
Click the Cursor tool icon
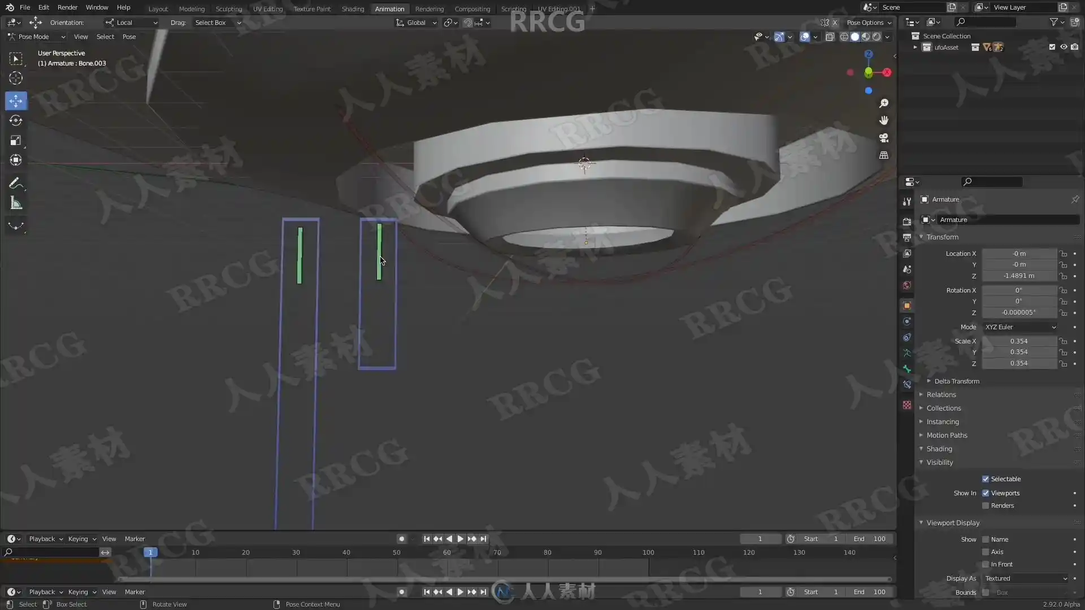(x=16, y=78)
